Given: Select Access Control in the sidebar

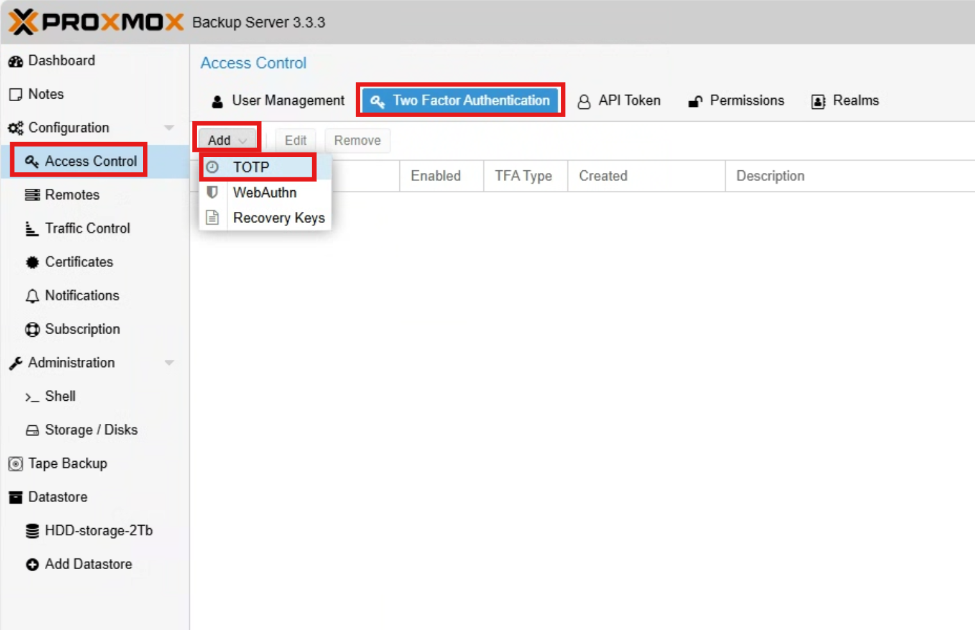Looking at the screenshot, I should coord(95,161).
